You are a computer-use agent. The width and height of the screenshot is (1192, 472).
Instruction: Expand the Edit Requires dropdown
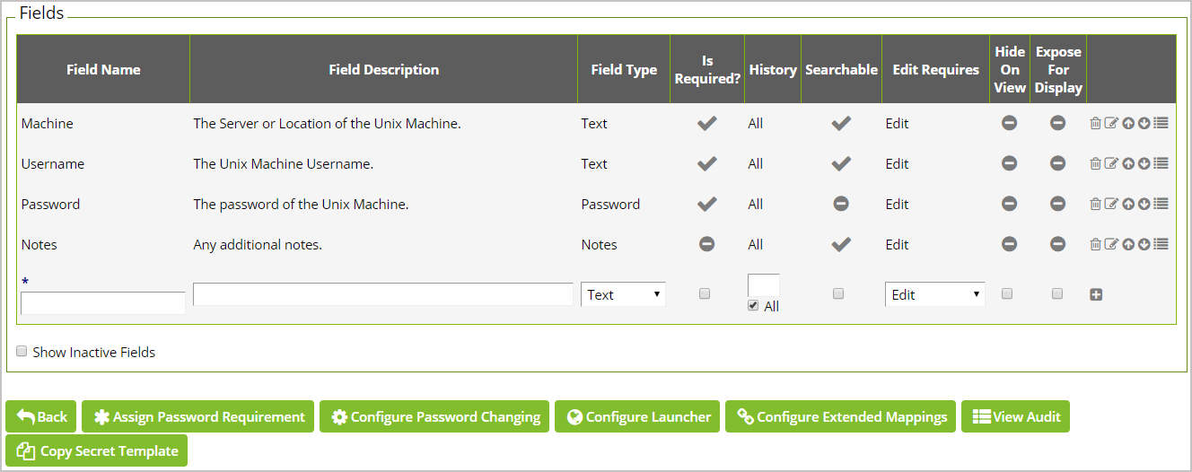pos(935,294)
